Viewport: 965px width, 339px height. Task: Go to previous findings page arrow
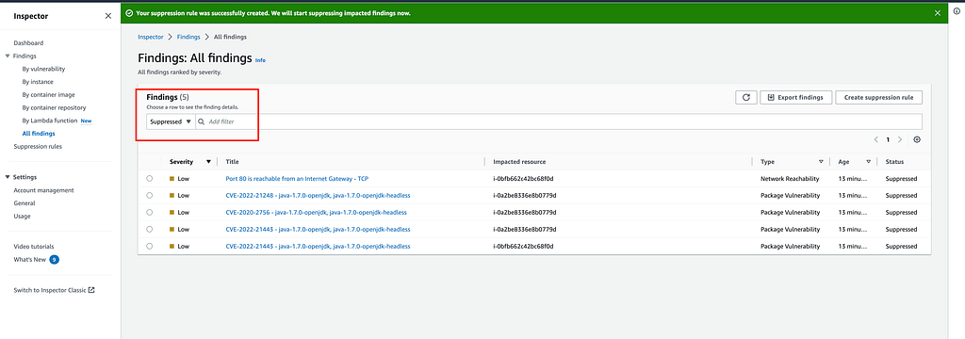[875, 139]
